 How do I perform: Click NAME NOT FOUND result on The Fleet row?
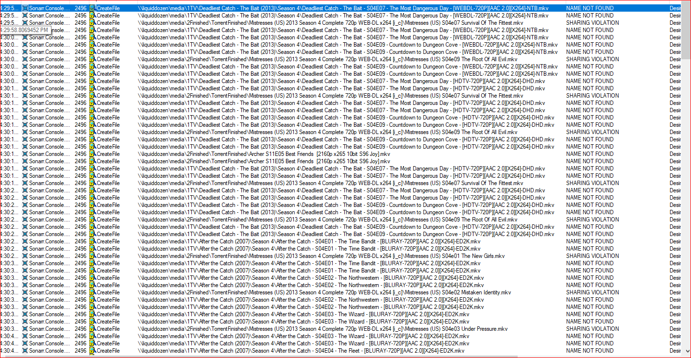590,351
